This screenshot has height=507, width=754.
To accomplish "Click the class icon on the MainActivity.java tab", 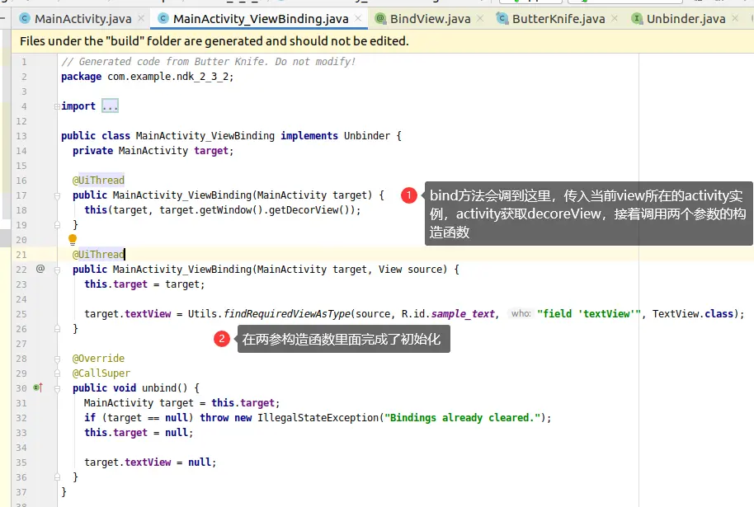I will point(25,19).
